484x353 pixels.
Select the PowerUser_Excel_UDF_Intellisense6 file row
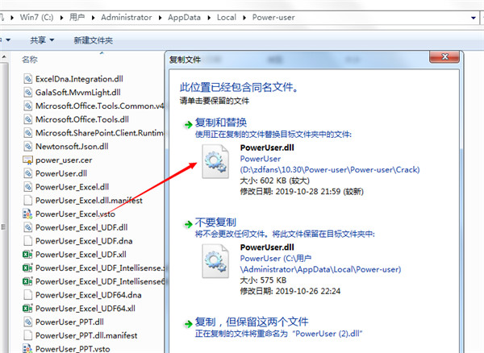94,281
